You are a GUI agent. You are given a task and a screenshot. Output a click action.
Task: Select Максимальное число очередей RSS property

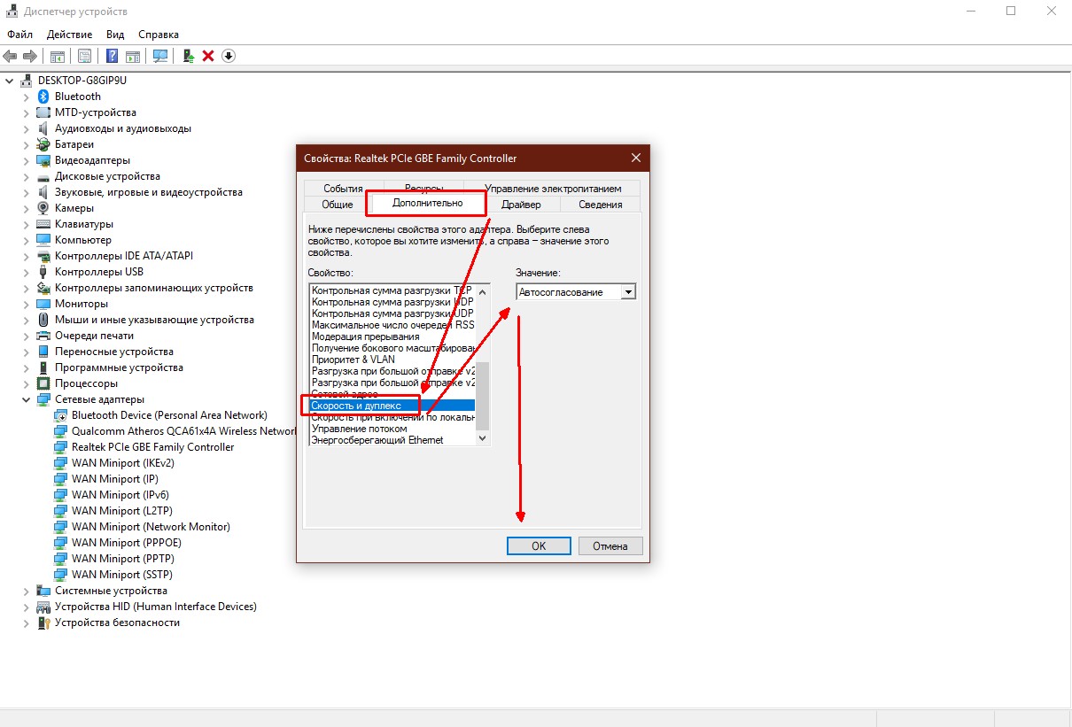[392, 325]
